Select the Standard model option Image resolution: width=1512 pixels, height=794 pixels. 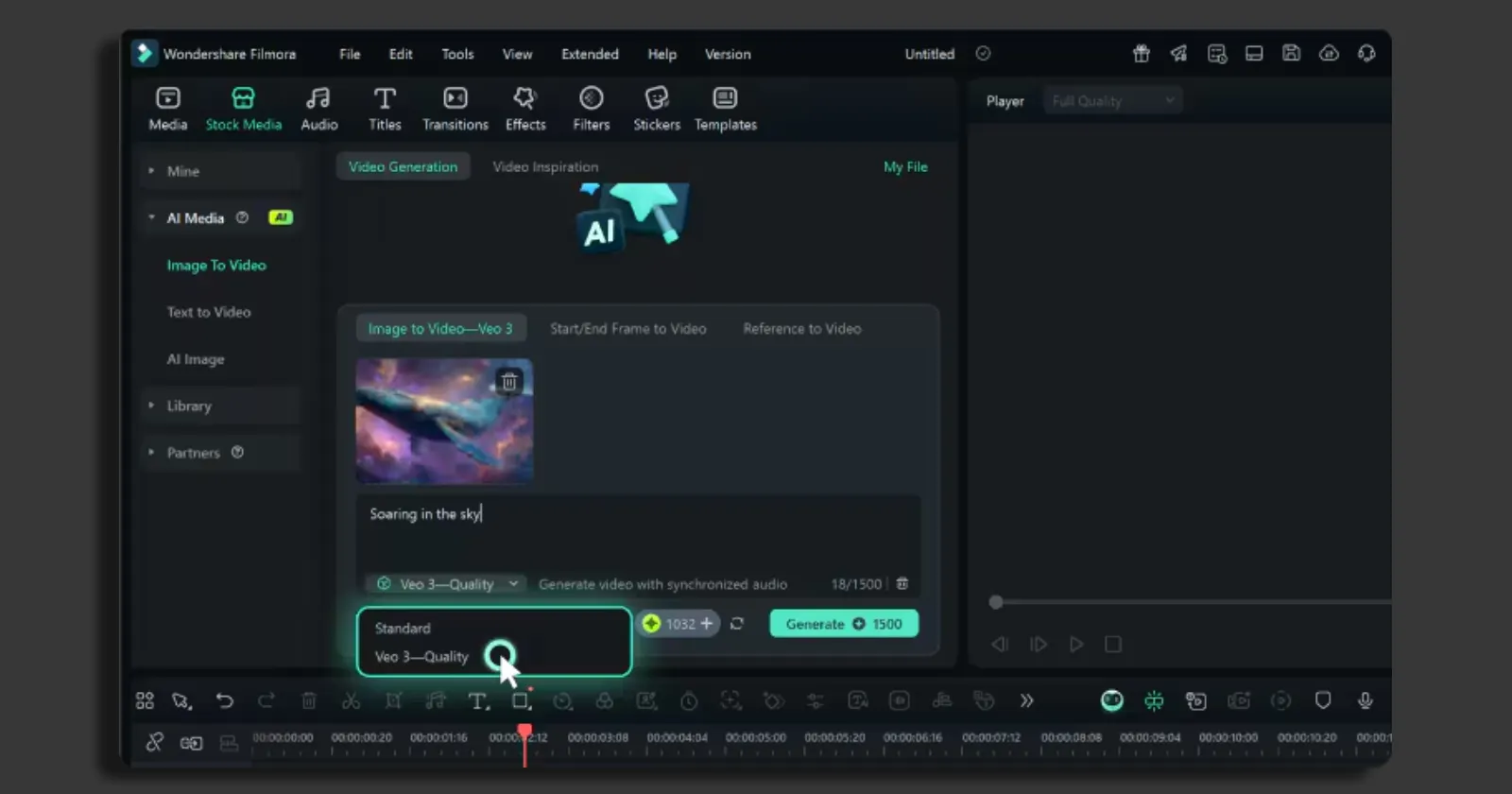403,629
